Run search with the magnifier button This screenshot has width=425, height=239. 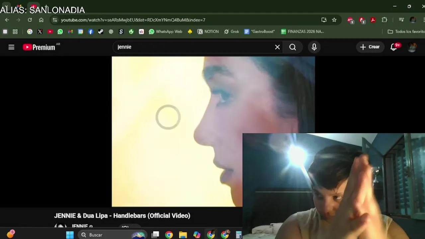[x=293, y=47]
